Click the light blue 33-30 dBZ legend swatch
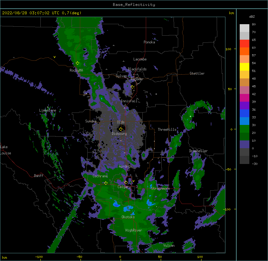Screen dimensions: 268x261 244,121
